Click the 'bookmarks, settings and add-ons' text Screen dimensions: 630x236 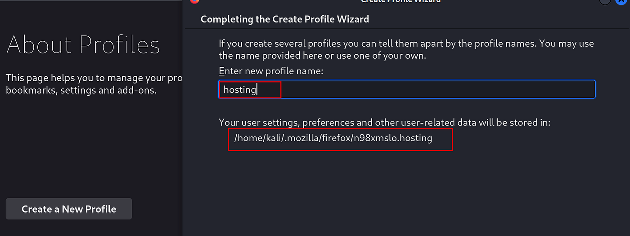click(x=81, y=90)
